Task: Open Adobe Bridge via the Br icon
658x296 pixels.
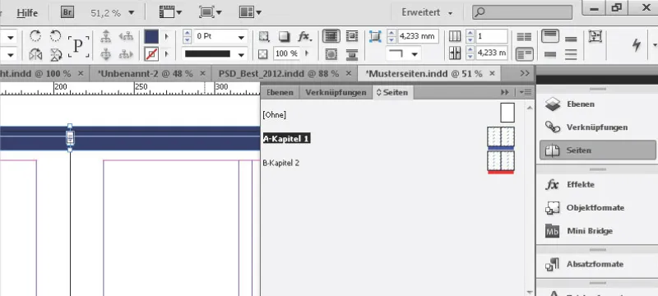Action: [x=67, y=12]
